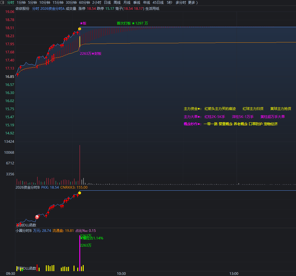296x276 pixels.
Task: Click the 16.85 previous close price label
Action: point(10,77)
